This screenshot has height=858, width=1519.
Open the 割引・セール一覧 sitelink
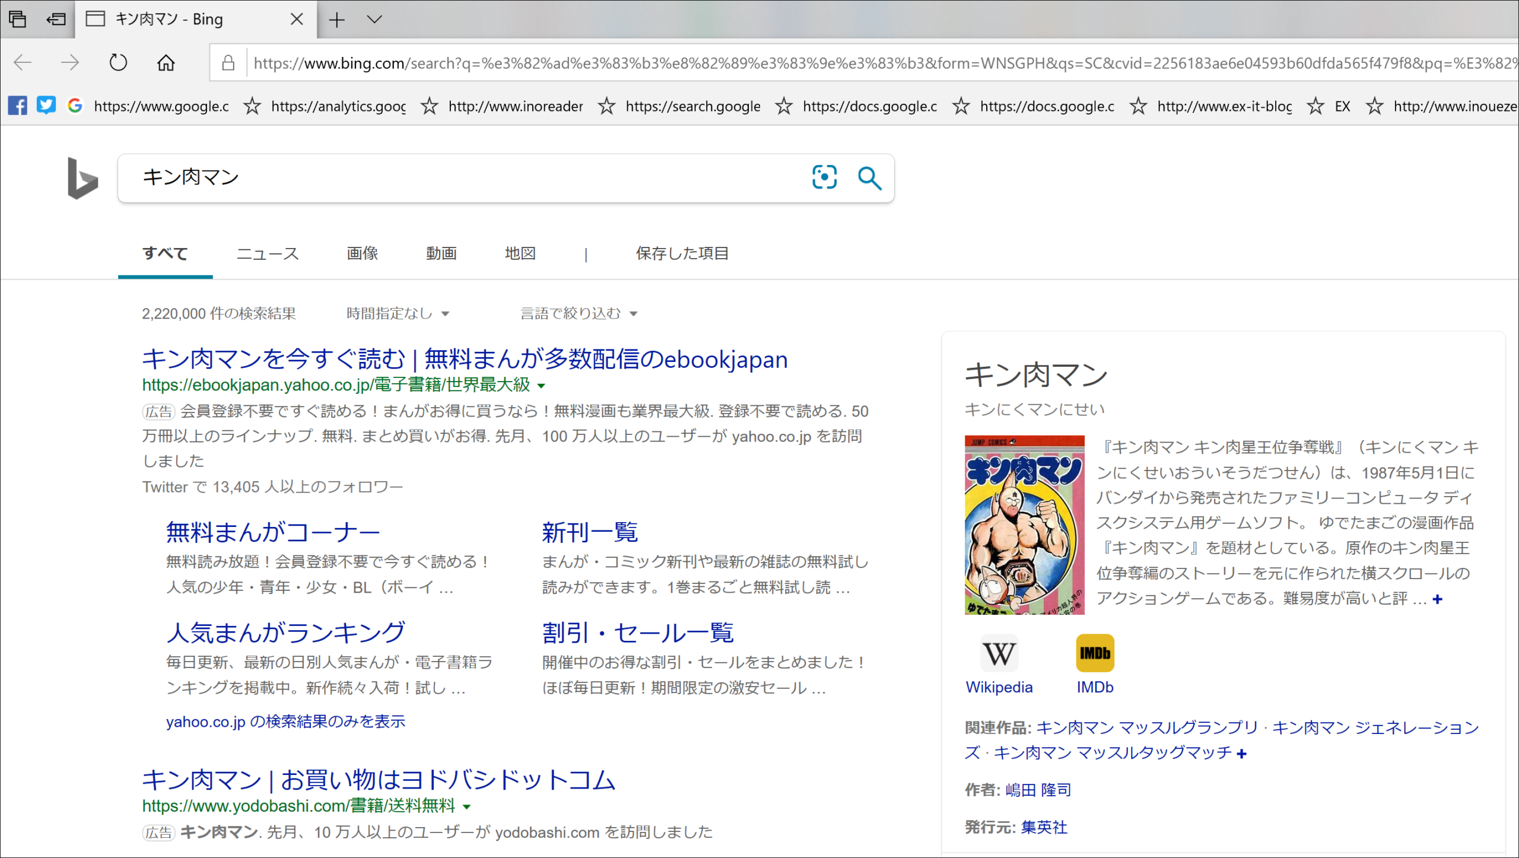[638, 633]
